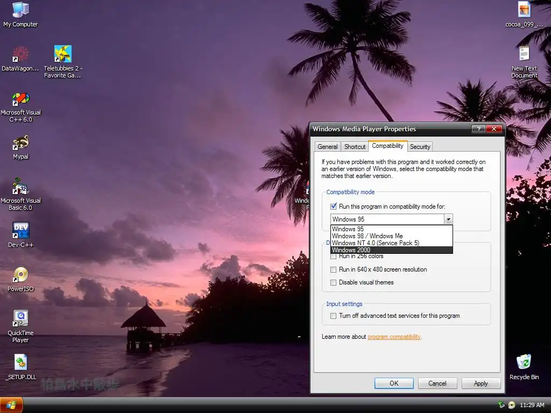Select the Compatibility tab

[387, 146]
